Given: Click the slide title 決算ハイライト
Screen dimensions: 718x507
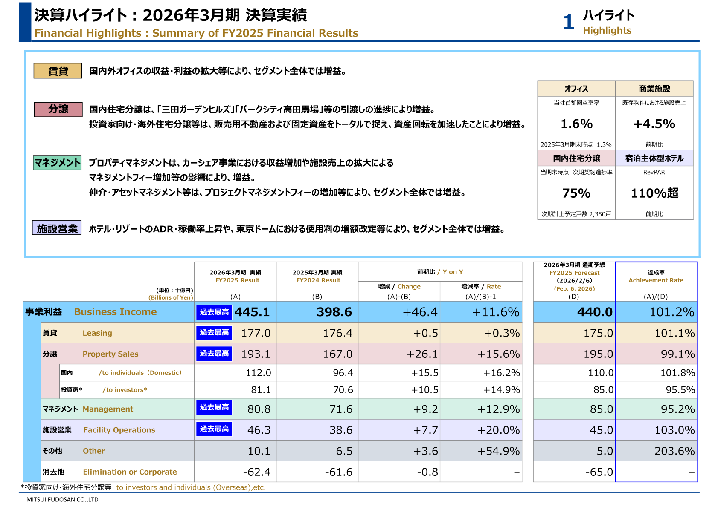Looking at the screenshot, I should [171, 15].
